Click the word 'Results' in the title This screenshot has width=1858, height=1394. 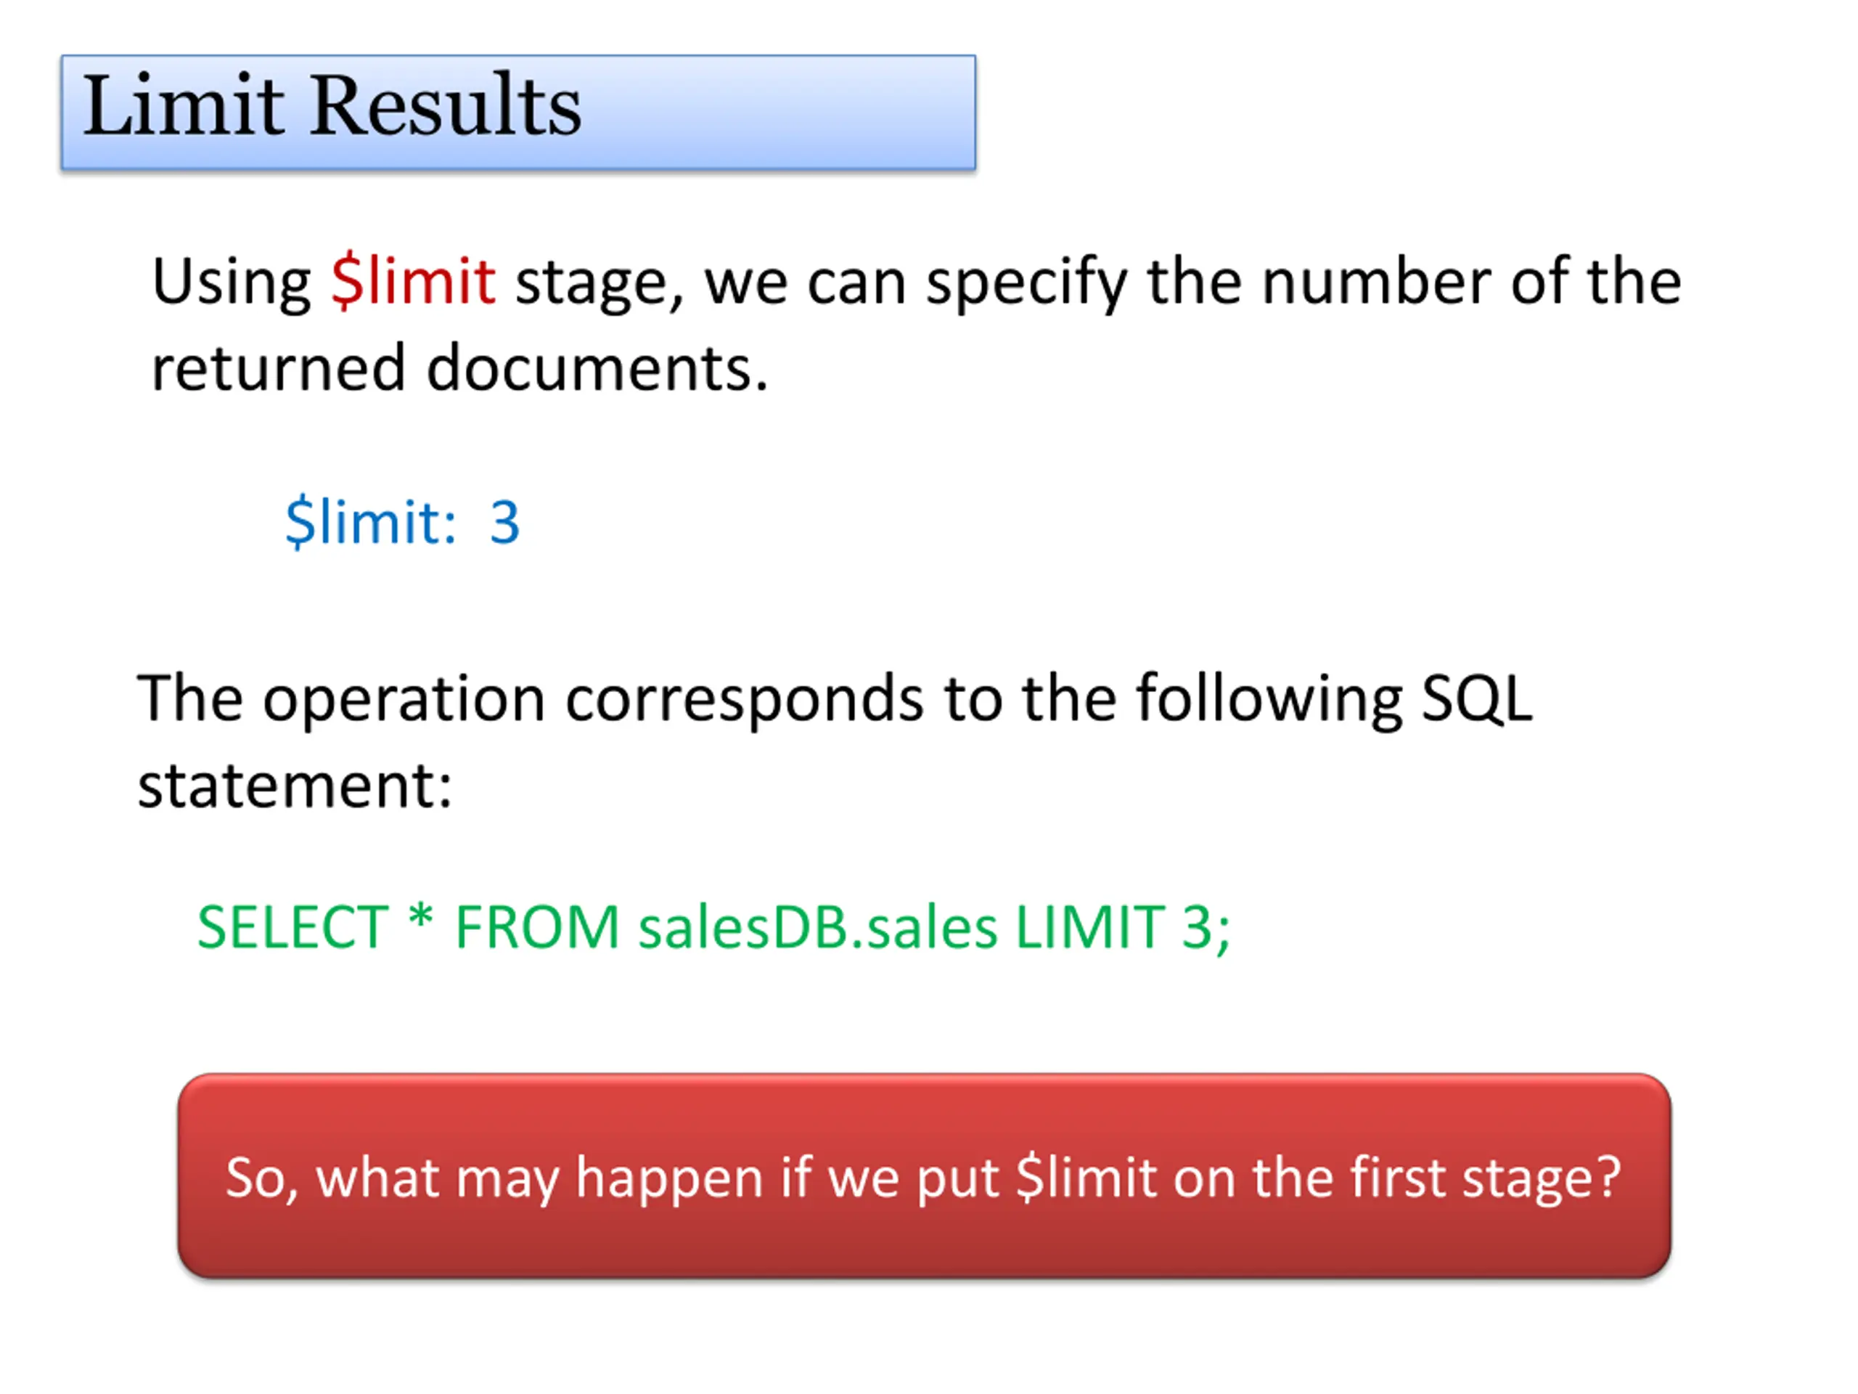[x=446, y=105]
